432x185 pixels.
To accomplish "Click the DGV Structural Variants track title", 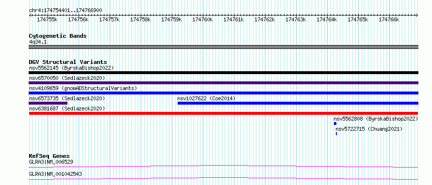I will (x=68, y=62).
